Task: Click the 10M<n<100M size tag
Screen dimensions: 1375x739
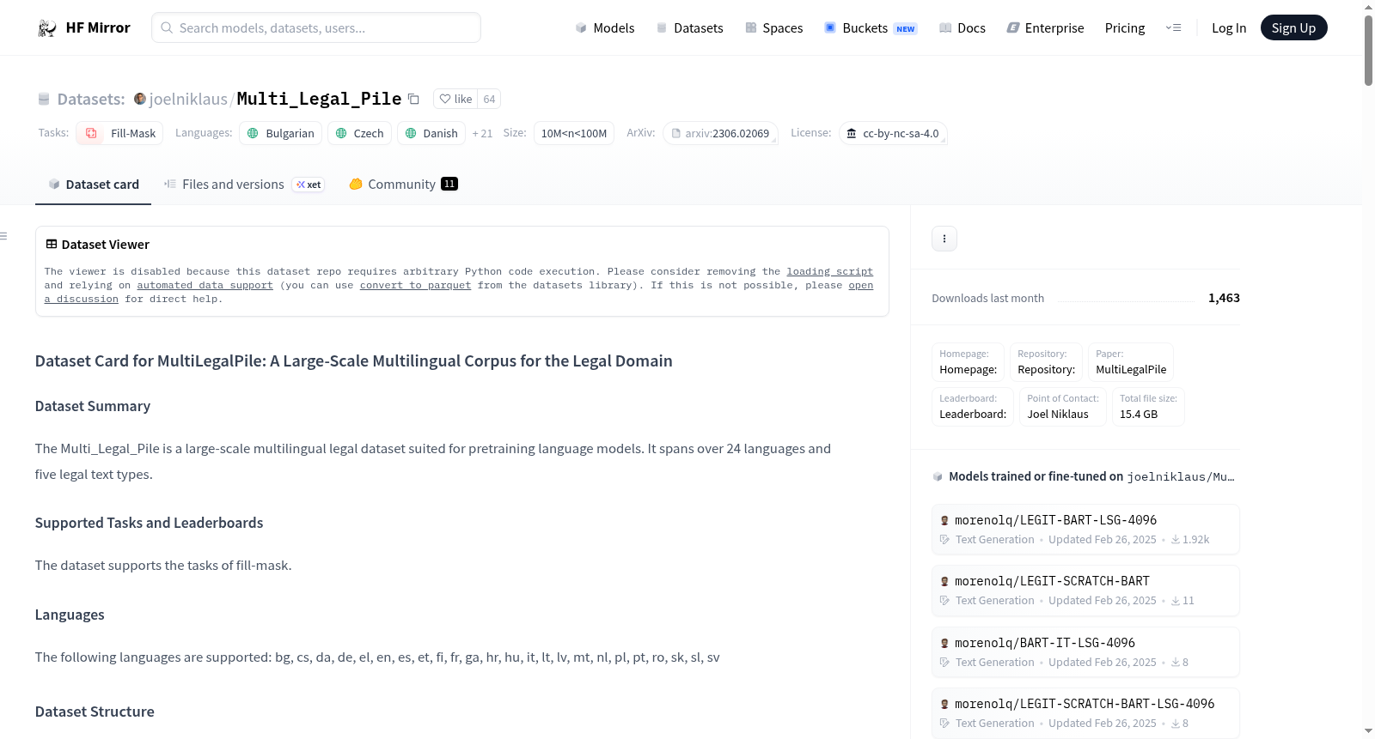Action: pos(573,133)
